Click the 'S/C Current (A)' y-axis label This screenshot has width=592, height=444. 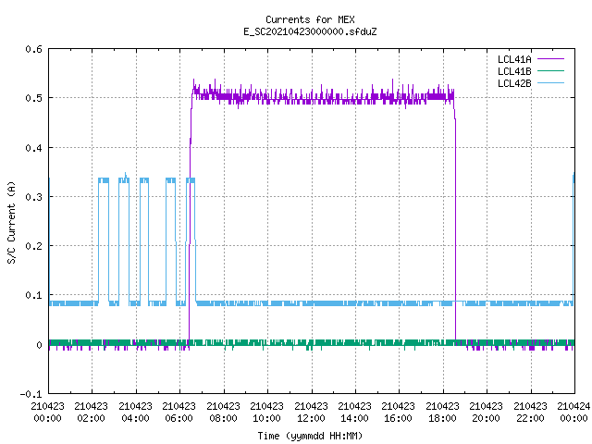pos(11,222)
